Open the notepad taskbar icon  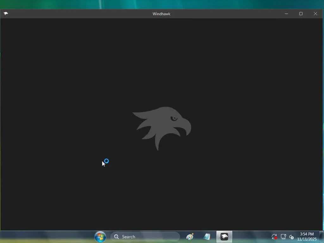(x=207, y=237)
